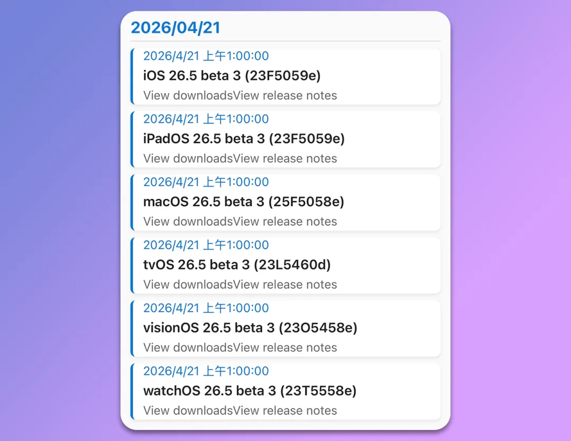Open View release notes for tvOS 26.5 beta 3
The width and height of the screenshot is (571, 441).
[x=285, y=284]
